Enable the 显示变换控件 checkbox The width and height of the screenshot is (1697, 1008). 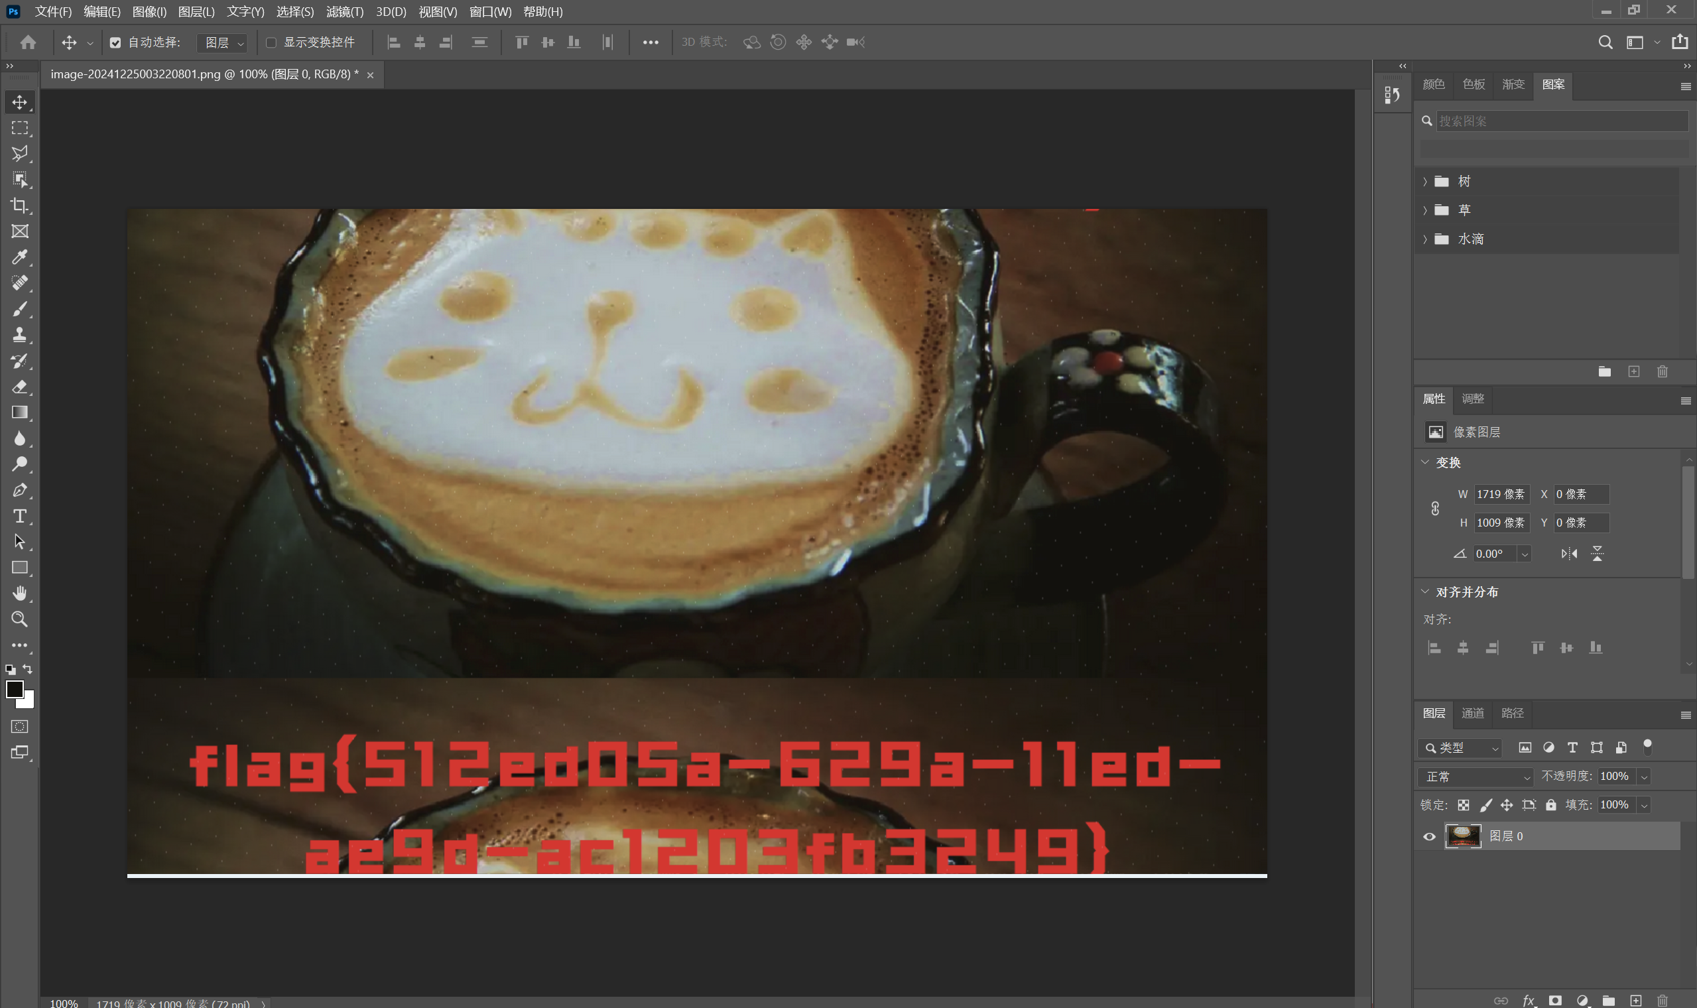(271, 43)
